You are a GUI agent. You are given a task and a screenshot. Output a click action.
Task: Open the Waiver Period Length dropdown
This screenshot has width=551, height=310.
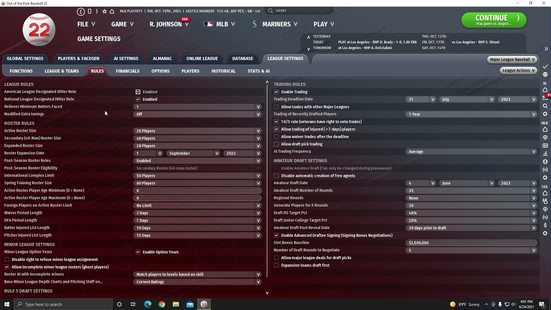[198, 213]
